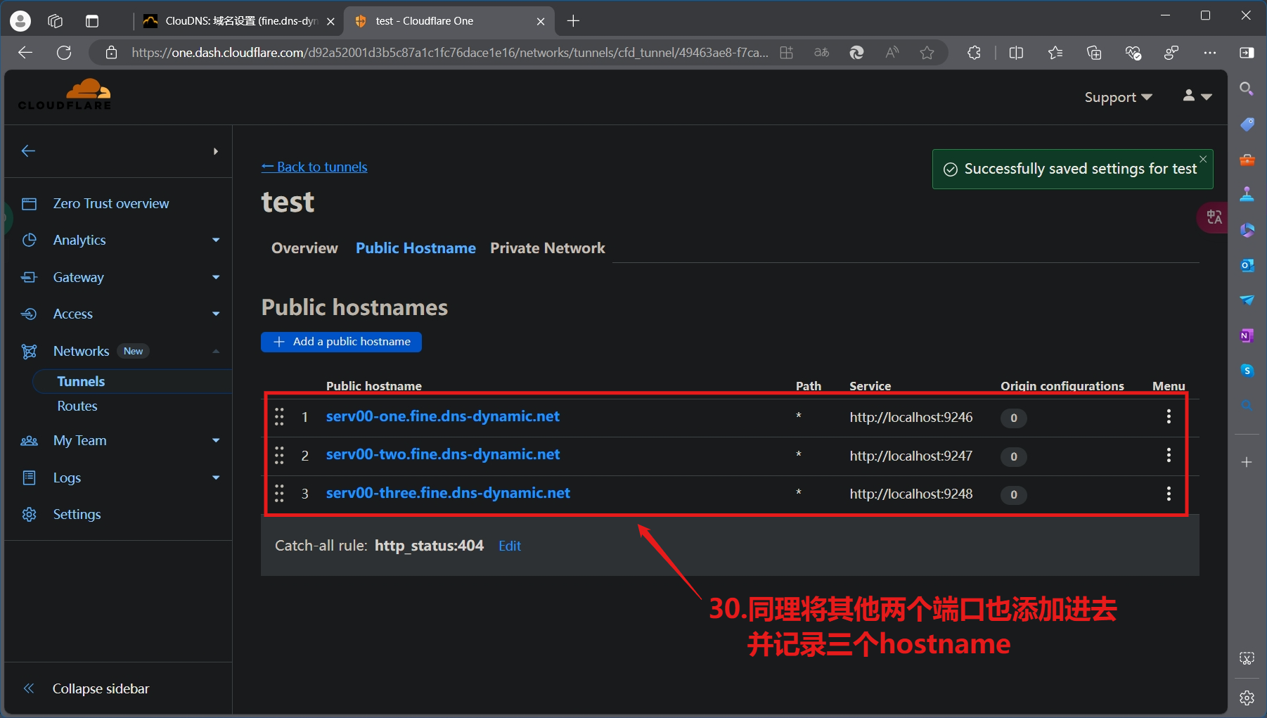Click the http://localhost:9248 service cell
Screen dimensions: 1267x718
pos(911,494)
